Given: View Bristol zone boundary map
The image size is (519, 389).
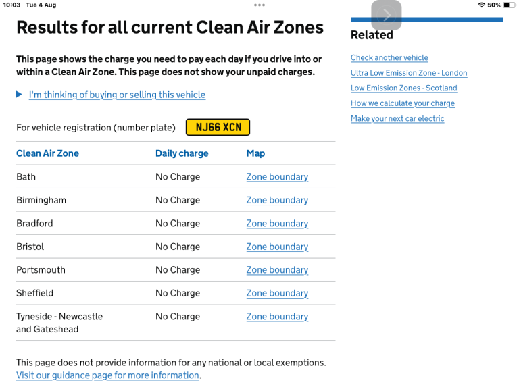Looking at the screenshot, I should click(277, 247).
